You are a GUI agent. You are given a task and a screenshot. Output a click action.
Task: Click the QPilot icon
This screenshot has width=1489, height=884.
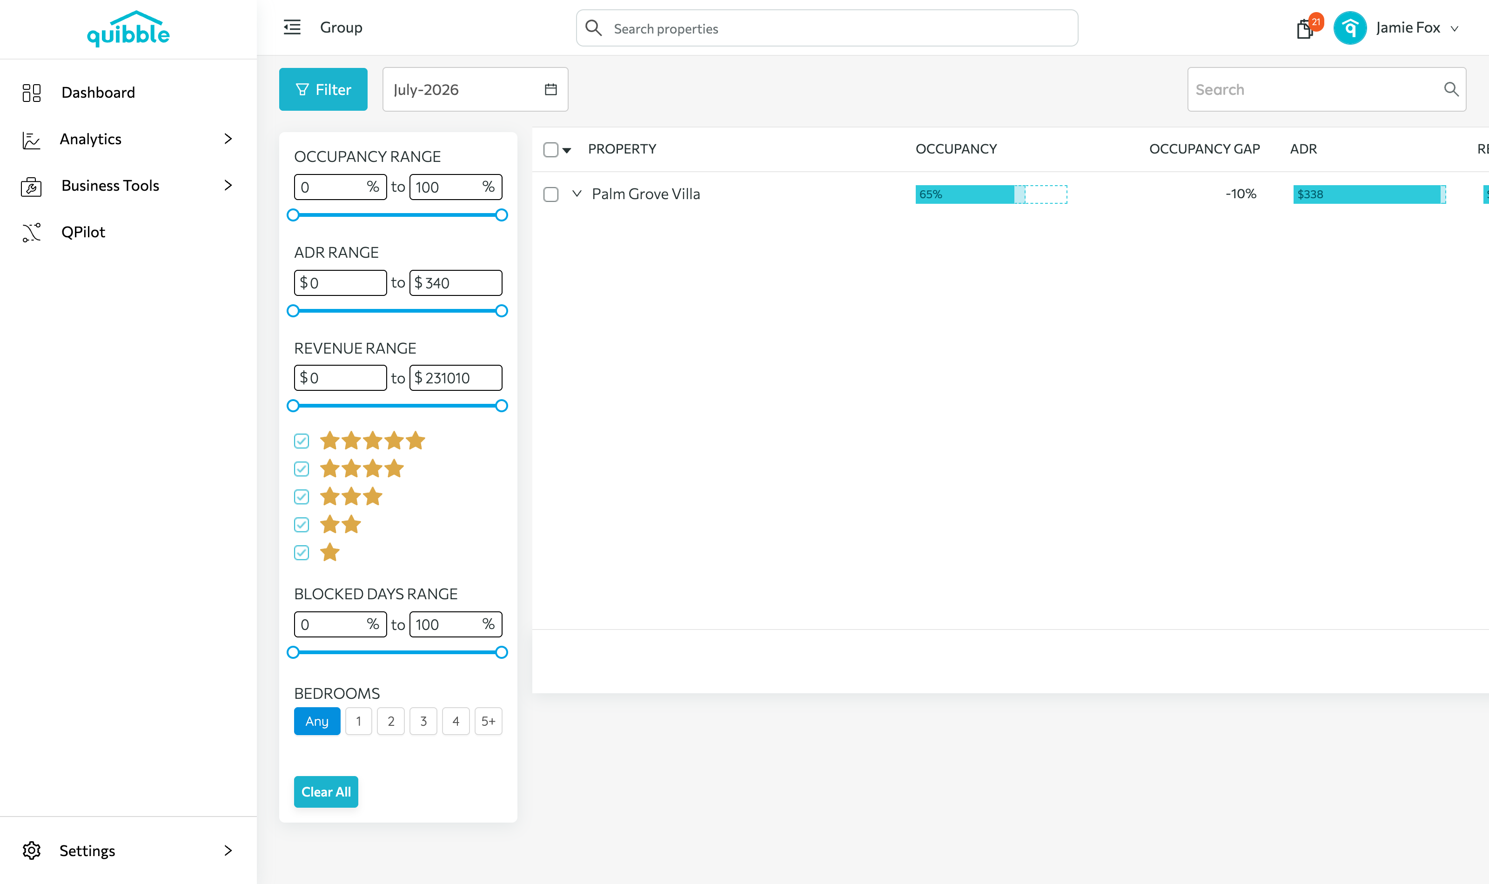click(32, 232)
